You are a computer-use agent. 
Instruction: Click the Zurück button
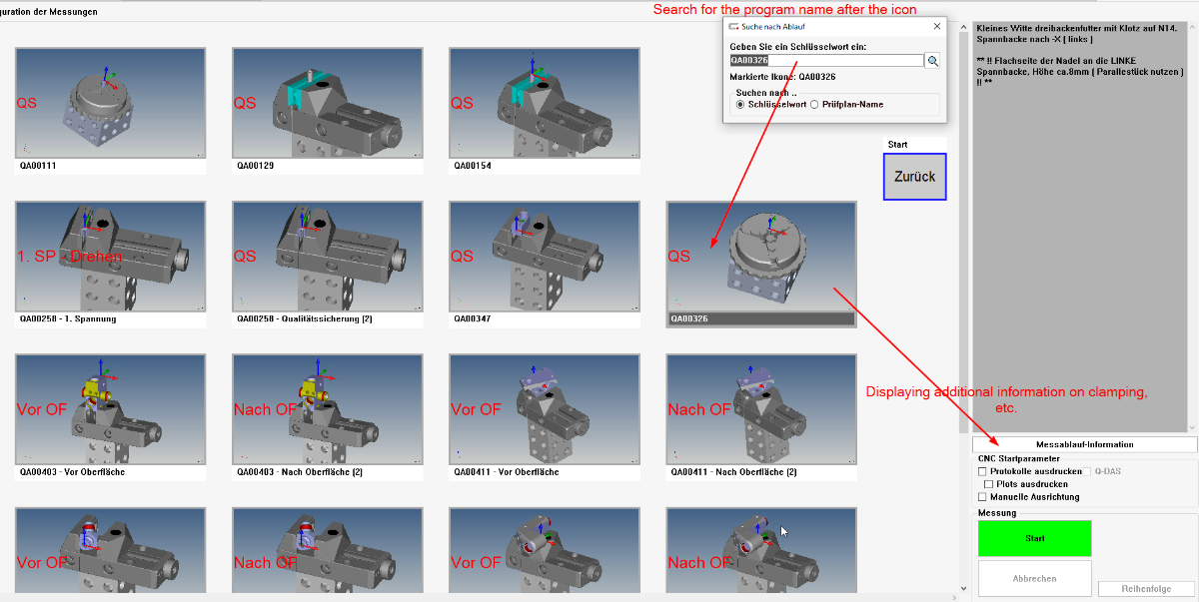click(914, 177)
